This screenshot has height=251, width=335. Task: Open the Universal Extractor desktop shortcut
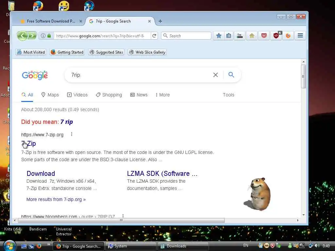coord(64,231)
